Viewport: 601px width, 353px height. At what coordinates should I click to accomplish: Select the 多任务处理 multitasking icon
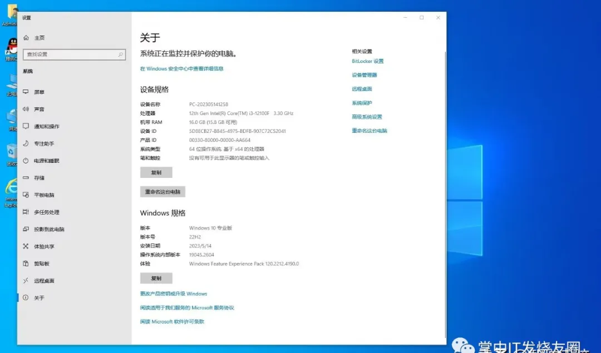point(26,212)
